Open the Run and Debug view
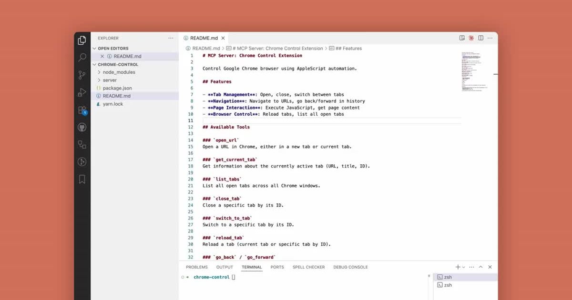Image resolution: width=572 pixels, height=300 pixels. click(x=82, y=92)
